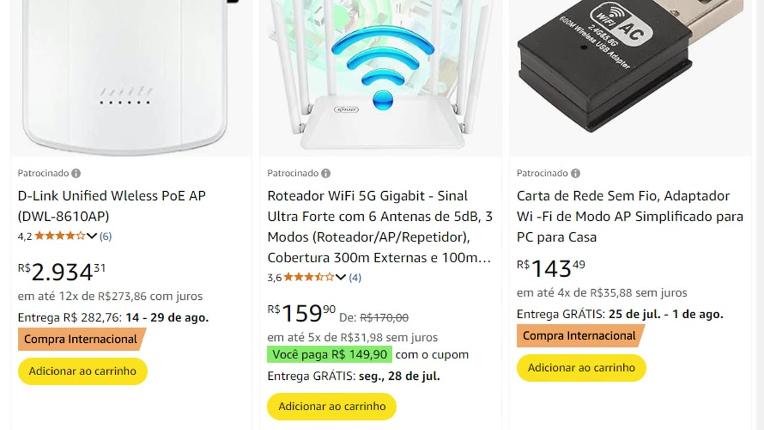Click the six-antenna router product image
The width and height of the screenshot is (764, 430).
tap(381, 72)
